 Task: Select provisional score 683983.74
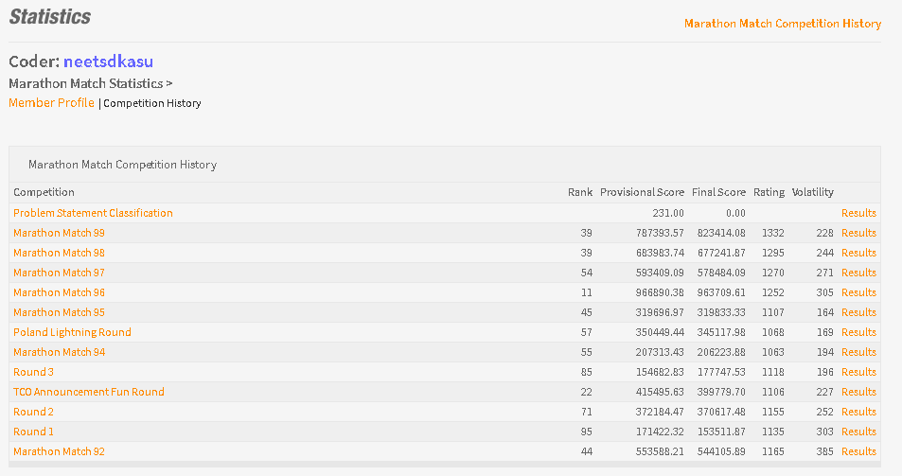click(x=660, y=253)
